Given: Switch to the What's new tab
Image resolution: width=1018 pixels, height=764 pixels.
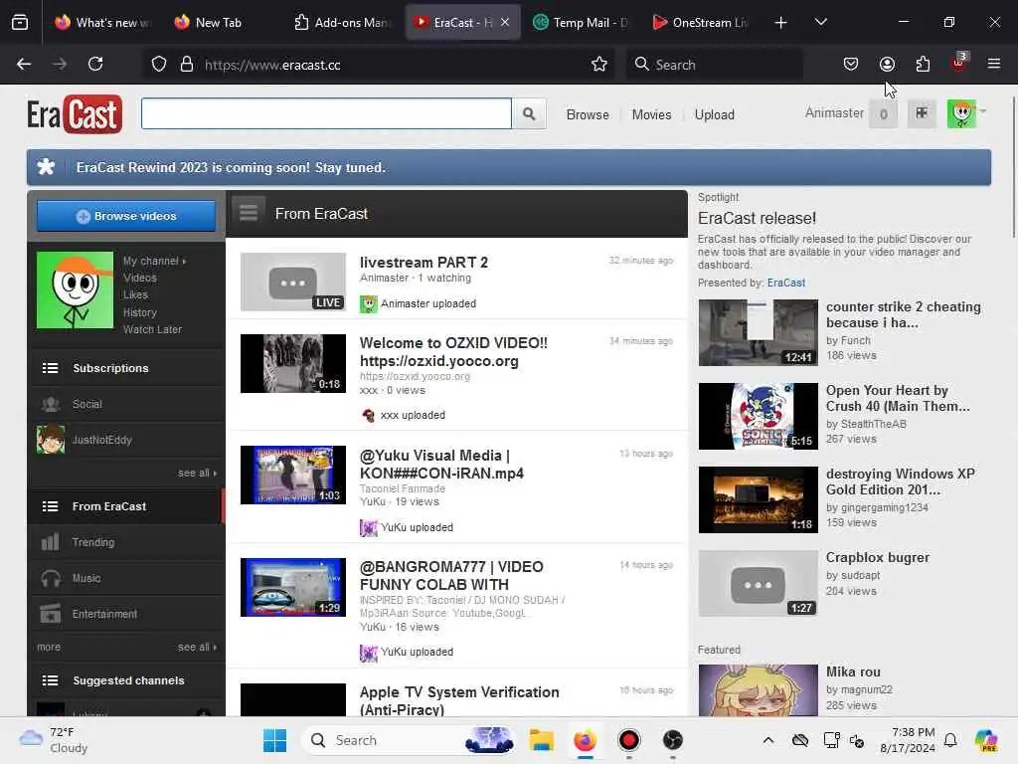Looking at the screenshot, I should (x=102, y=23).
